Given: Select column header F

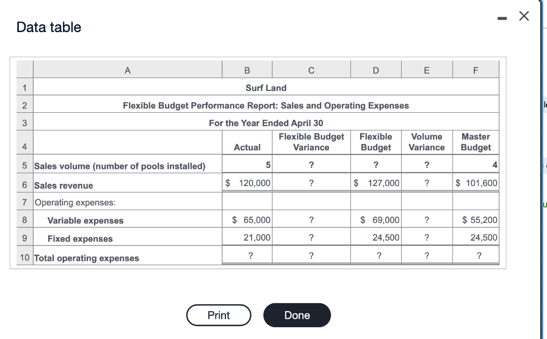Looking at the screenshot, I should click(475, 69).
